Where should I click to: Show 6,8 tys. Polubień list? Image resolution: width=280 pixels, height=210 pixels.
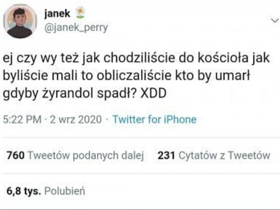[46, 191]
